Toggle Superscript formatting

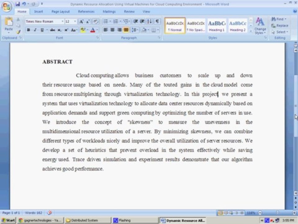click(66, 30)
